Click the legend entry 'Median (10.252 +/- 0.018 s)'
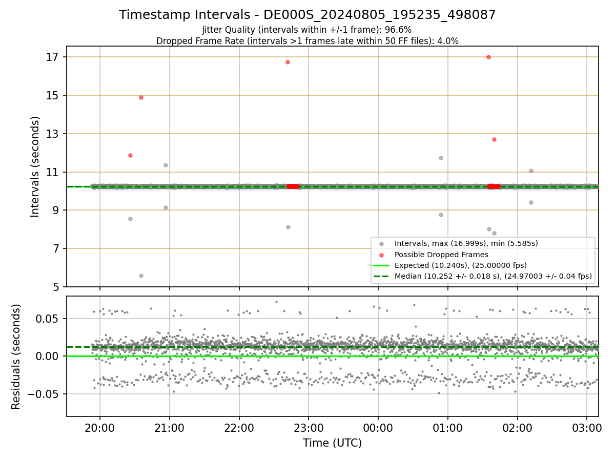The width and height of the screenshot is (615, 461). [x=493, y=276]
